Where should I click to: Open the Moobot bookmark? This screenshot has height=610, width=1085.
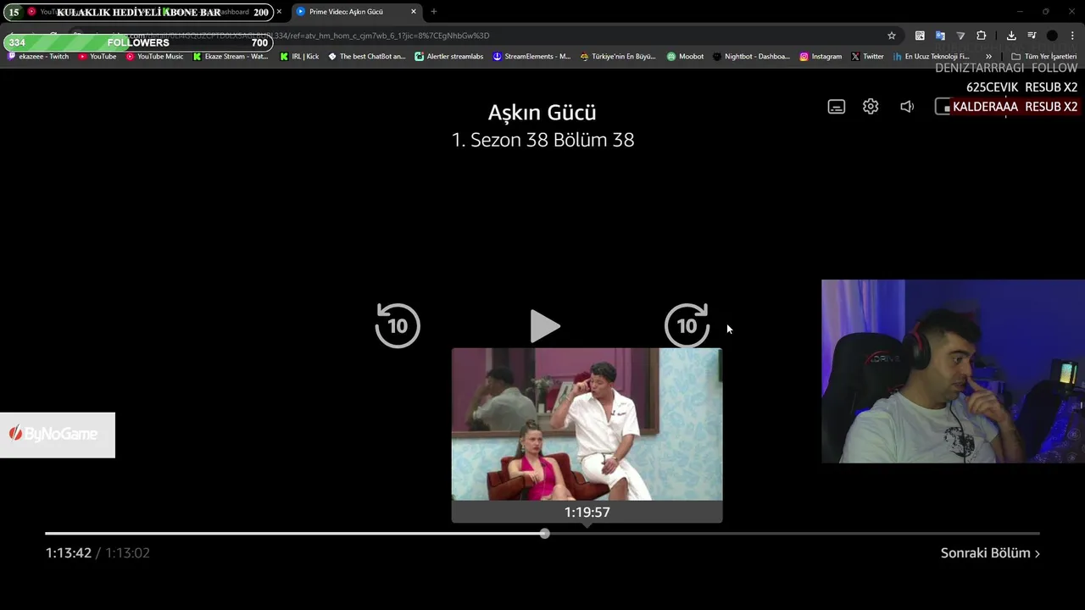(685, 57)
